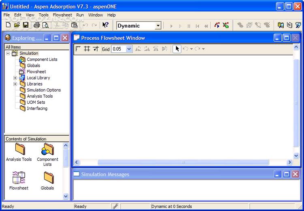The height and width of the screenshot is (211, 304).
Task: Open the Window menu
Action: pos(96,15)
